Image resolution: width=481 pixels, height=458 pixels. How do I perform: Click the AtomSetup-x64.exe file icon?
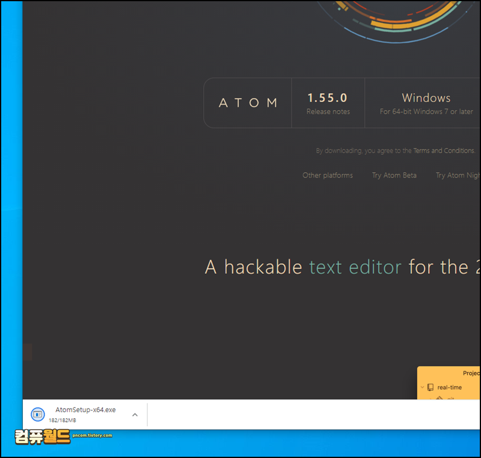(38, 415)
